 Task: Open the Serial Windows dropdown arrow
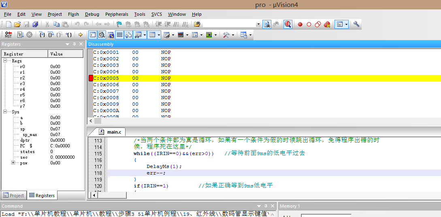point(173,35)
